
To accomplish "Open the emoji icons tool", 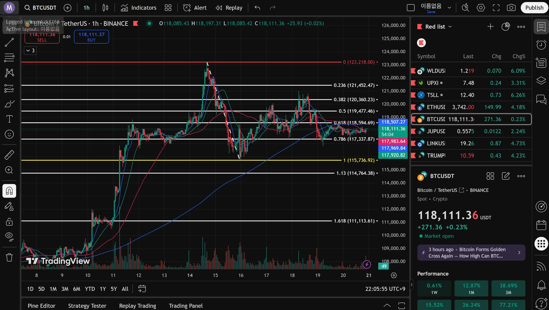I will point(9,134).
